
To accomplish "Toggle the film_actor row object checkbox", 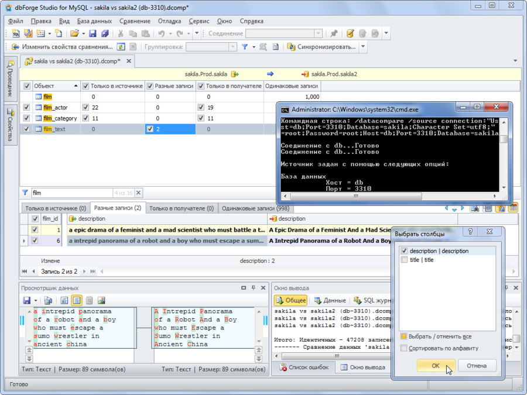I will (x=26, y=107).
